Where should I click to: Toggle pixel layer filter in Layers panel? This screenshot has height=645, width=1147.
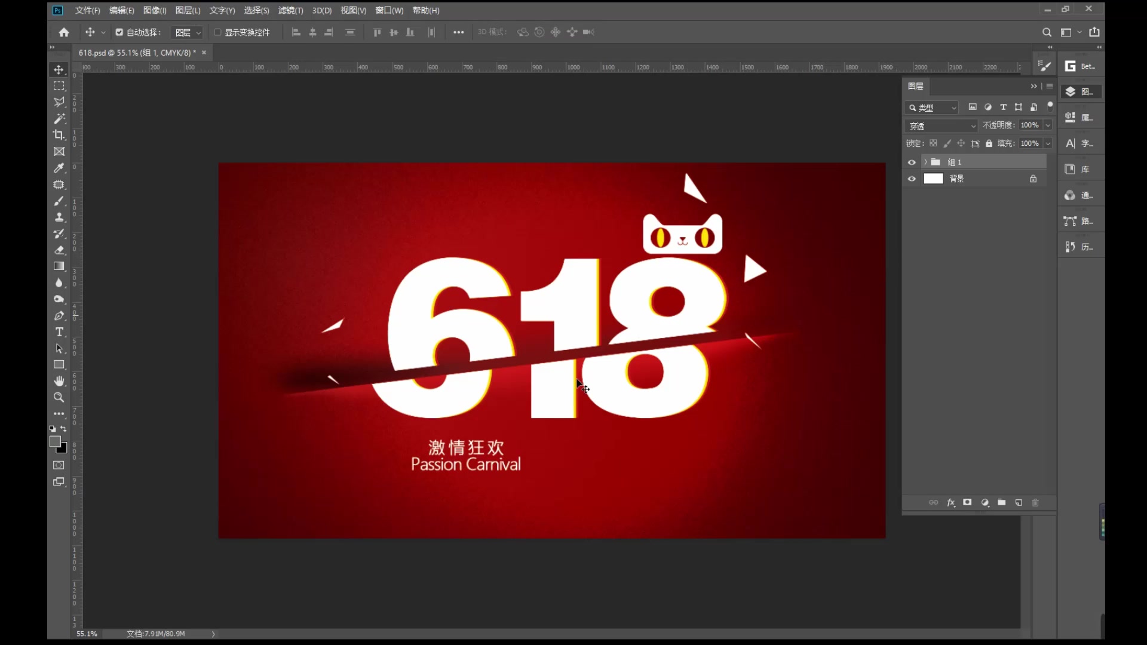[973, 107]
